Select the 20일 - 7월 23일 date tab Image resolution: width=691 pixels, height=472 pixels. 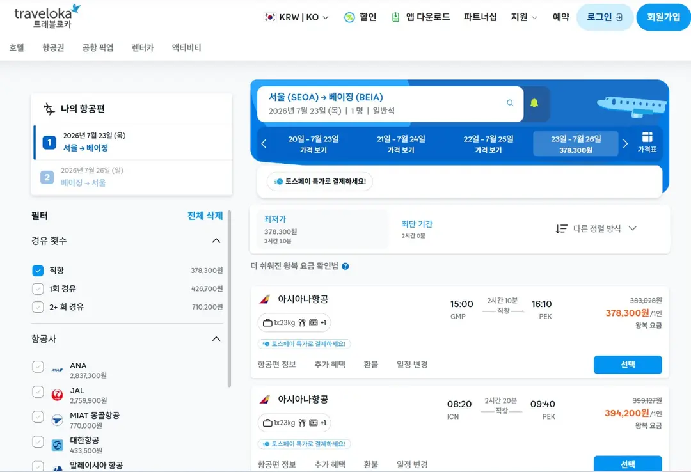pos(314,144)
